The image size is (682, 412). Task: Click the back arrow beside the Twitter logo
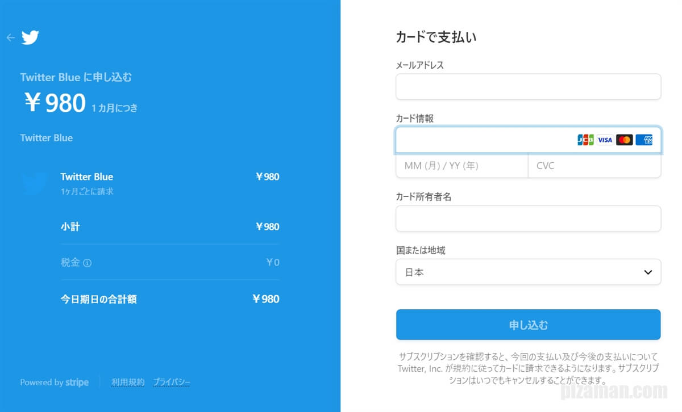(10, 37)
